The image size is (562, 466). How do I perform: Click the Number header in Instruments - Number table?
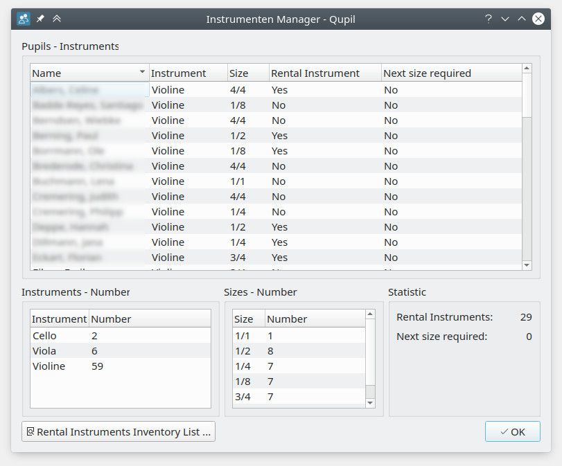click(150, 319)
